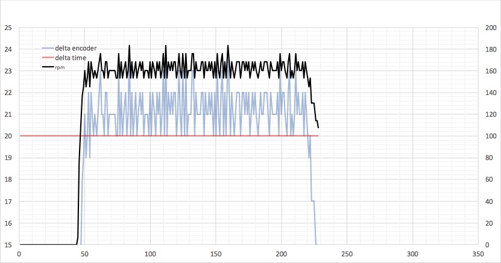Click right axis value 40

(x=489, y=202)
